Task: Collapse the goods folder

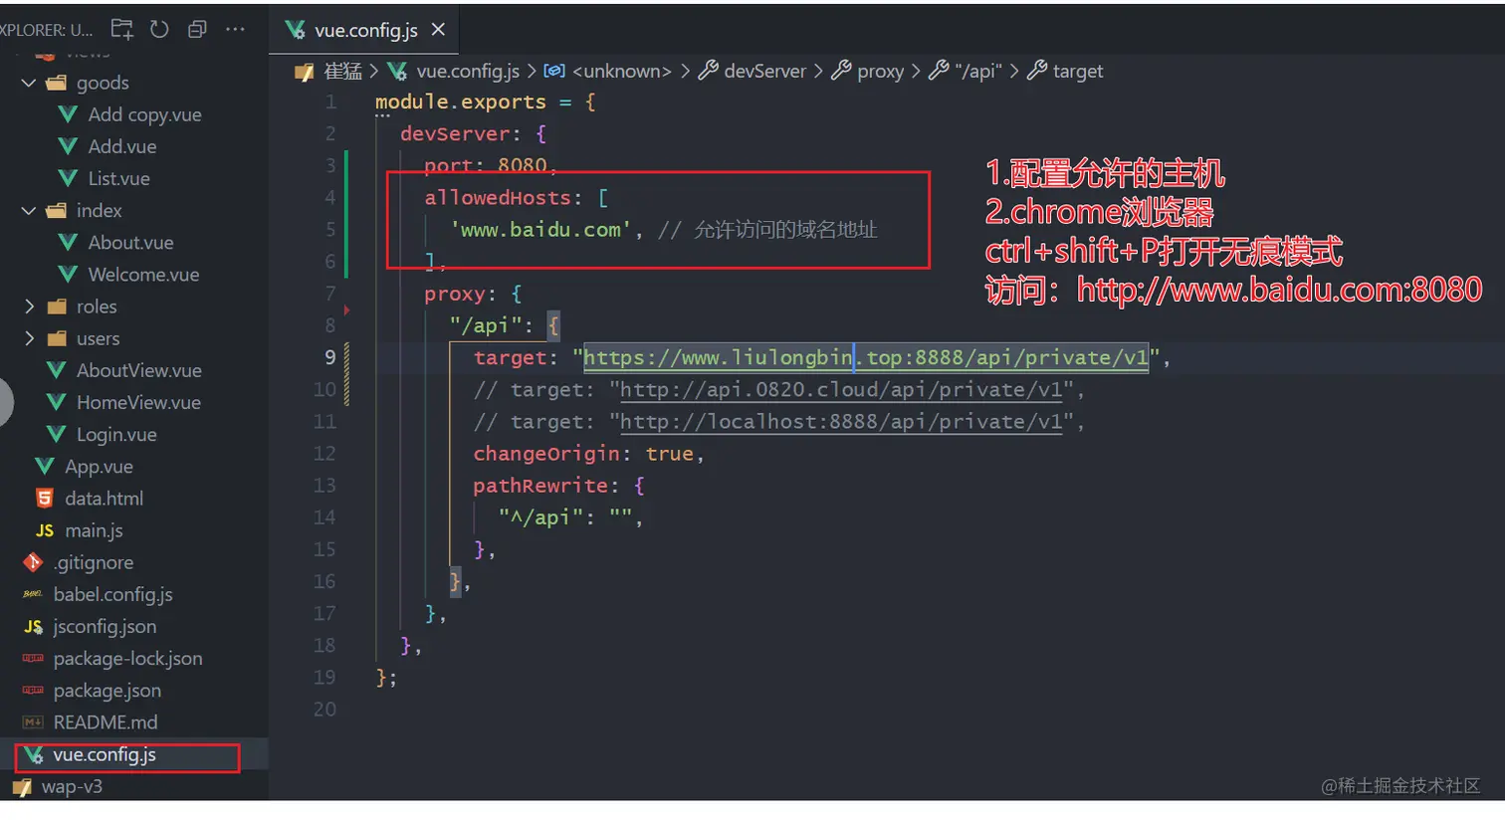Action: pos(29,83)
